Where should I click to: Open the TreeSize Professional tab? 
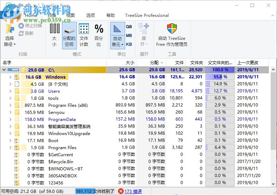pyautogui.click(x=147, y=16)
